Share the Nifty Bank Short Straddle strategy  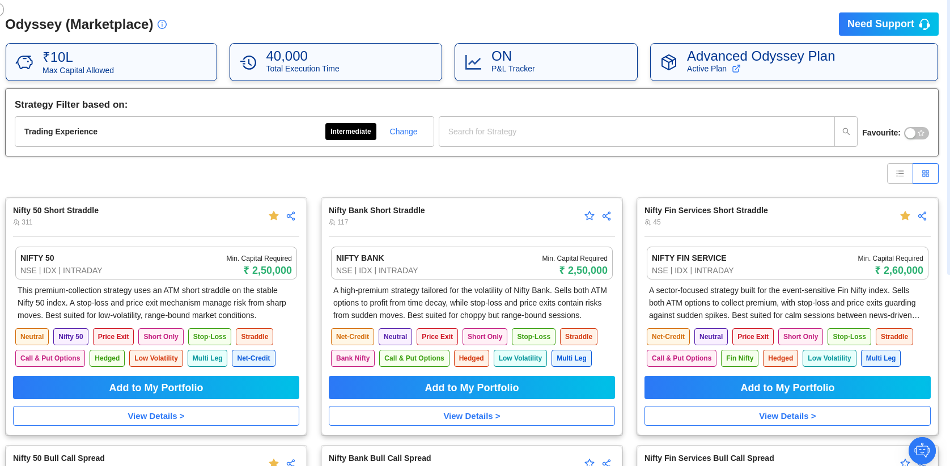tap(607, 216)
